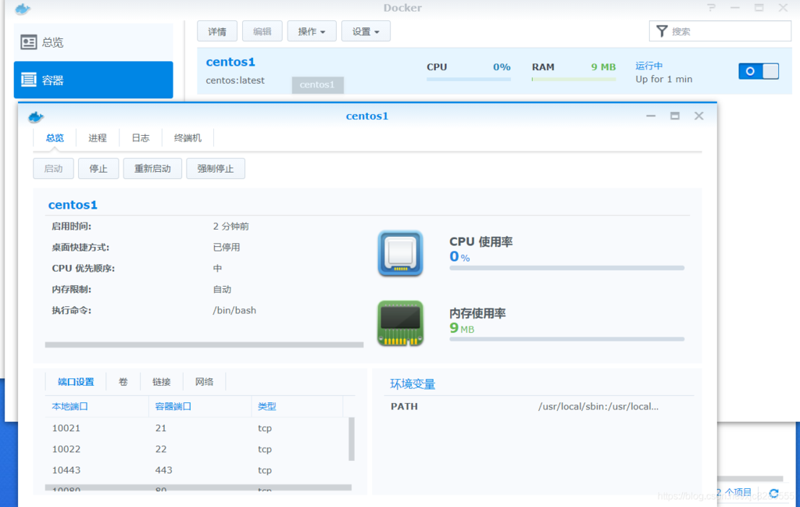Click the 环境变量 section heading
The width and height of the screenshot is (800, 507).
(412, 384)
